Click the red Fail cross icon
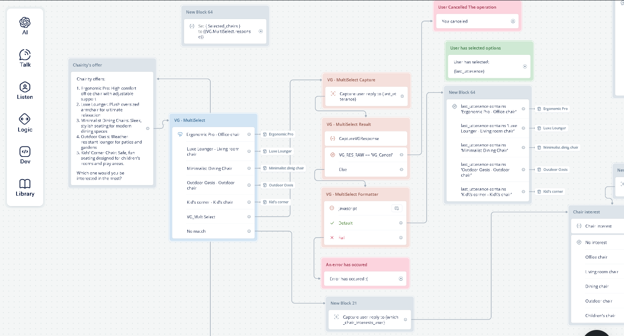Viewport: 624px width, 336px height. pyautogui.click(x=332, y=238)
